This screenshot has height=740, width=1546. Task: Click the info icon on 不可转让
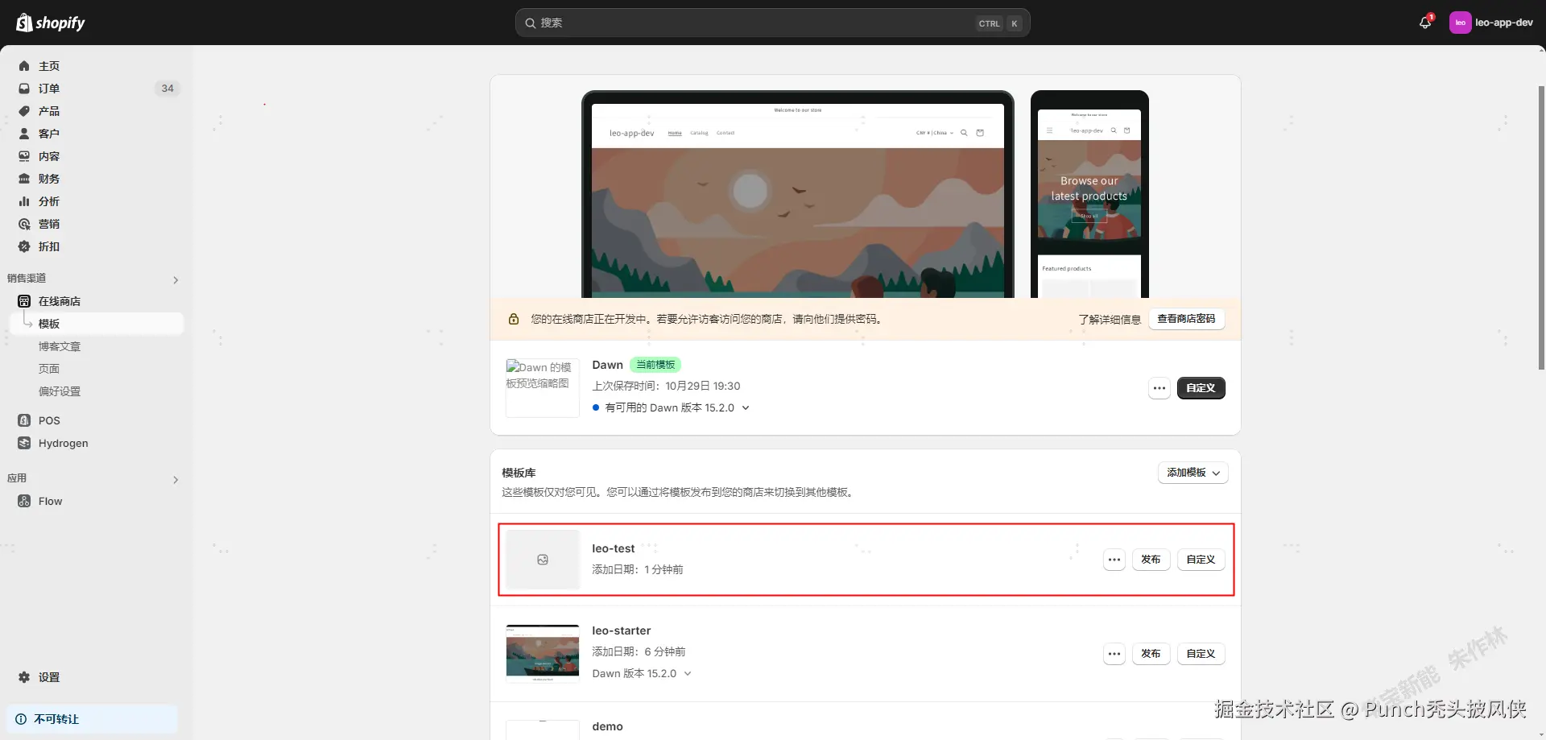point(21,719)
